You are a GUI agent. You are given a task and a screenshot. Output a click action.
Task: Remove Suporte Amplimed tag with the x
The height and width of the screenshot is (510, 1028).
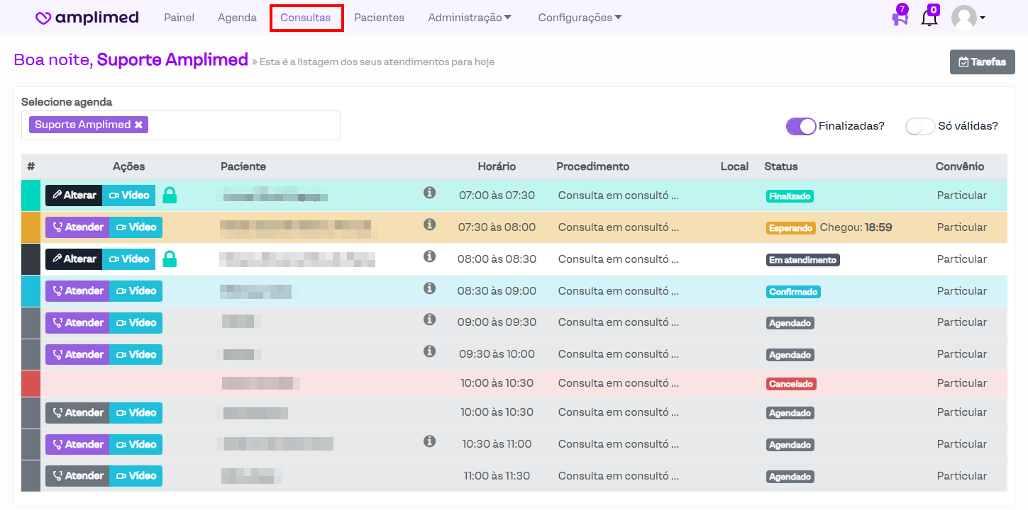pos(139,125)
